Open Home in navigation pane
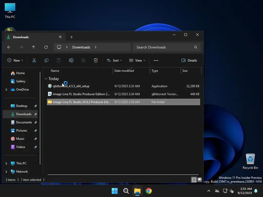Screen dimensions: 263x197 [20, 73]
